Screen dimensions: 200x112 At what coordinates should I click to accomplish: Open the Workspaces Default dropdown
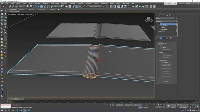[192, 3]
